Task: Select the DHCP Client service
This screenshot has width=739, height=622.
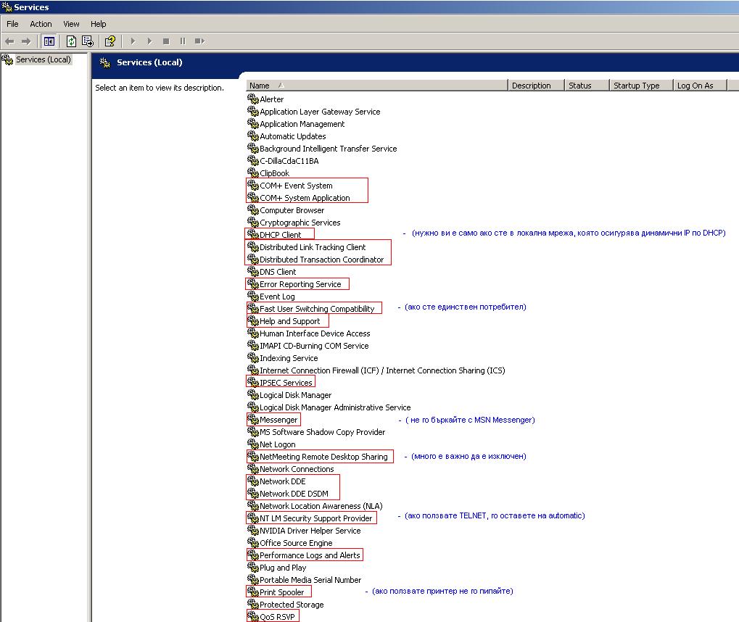Action: (280, 235)
